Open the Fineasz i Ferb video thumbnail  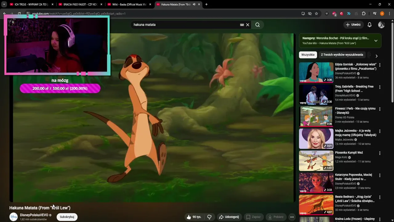316,117
